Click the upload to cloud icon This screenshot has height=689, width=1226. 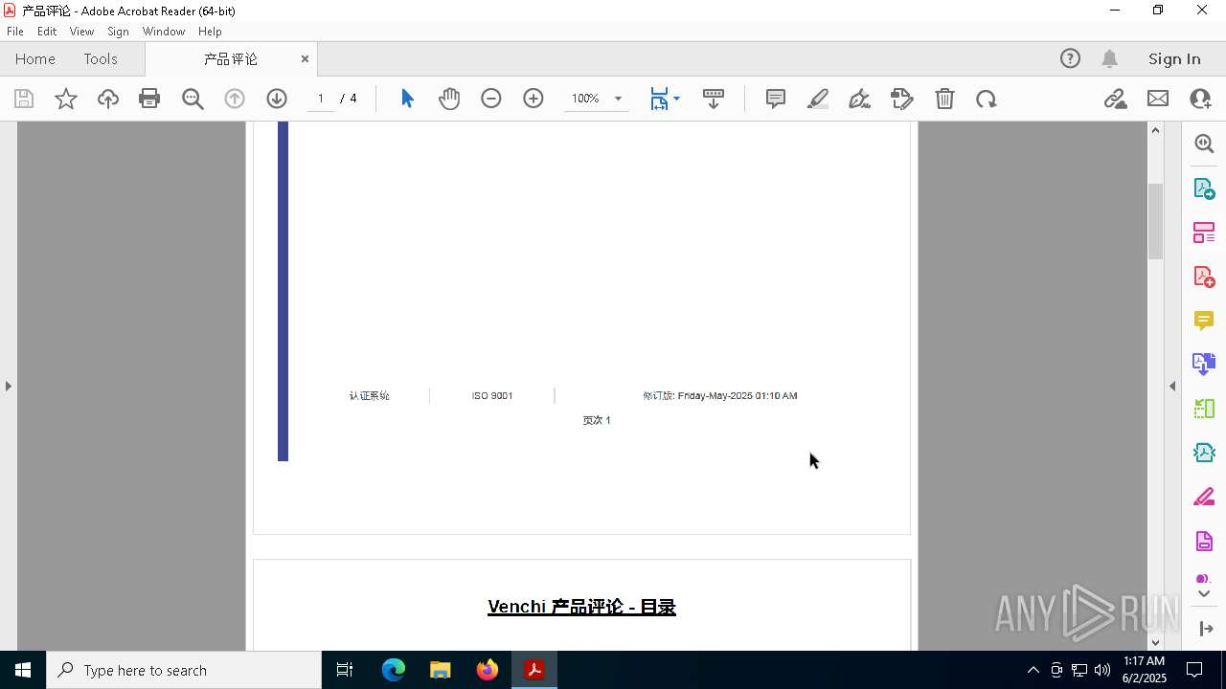[x=108, y=99]
